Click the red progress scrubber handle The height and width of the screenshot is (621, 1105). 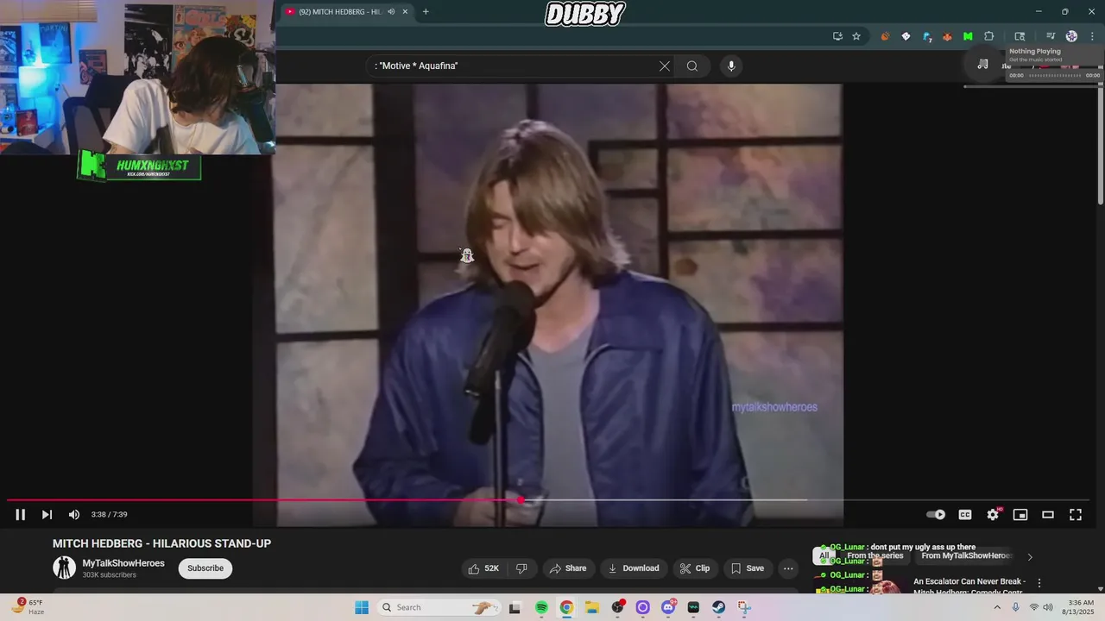(x=521, y=500)
